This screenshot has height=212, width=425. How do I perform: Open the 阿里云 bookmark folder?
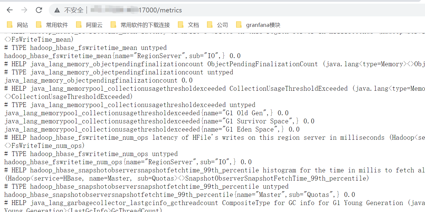tap(89, 25)
